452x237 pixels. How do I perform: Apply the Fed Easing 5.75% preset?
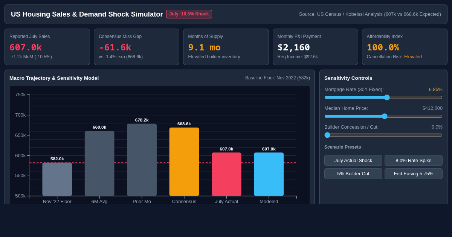[x=414, y=174]
